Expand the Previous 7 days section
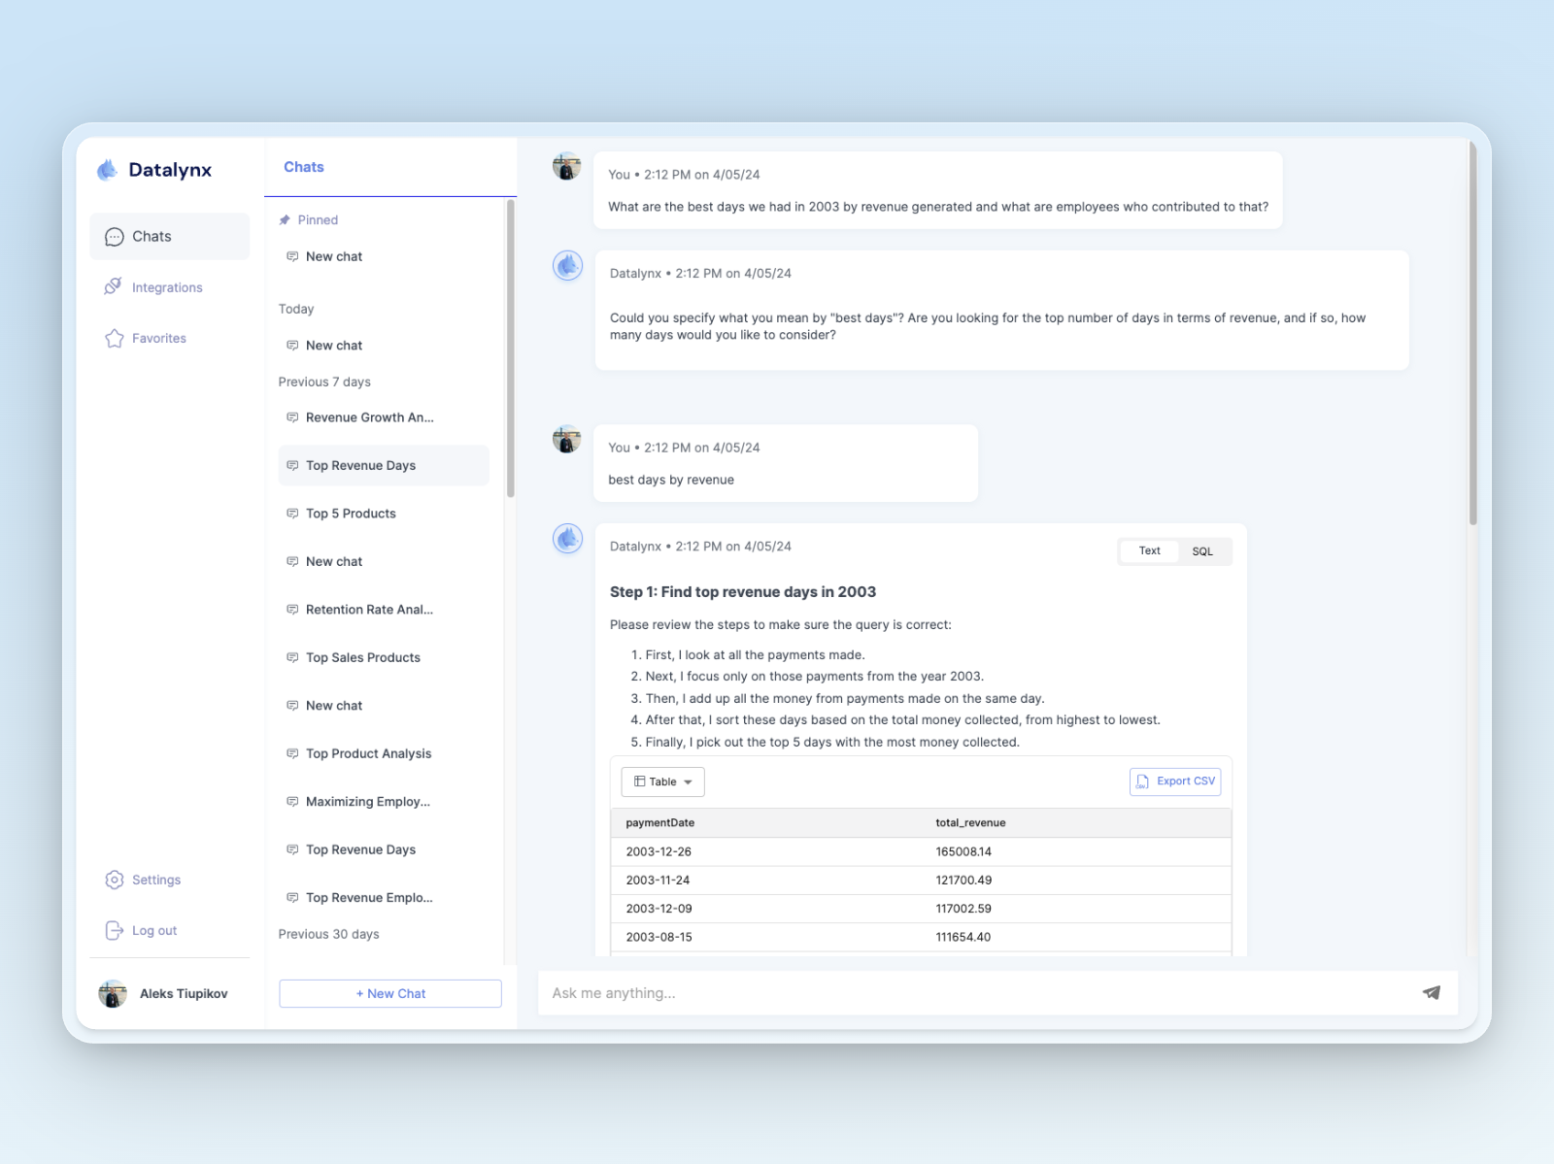The image size is (1554, 1164). pos(324,382)
